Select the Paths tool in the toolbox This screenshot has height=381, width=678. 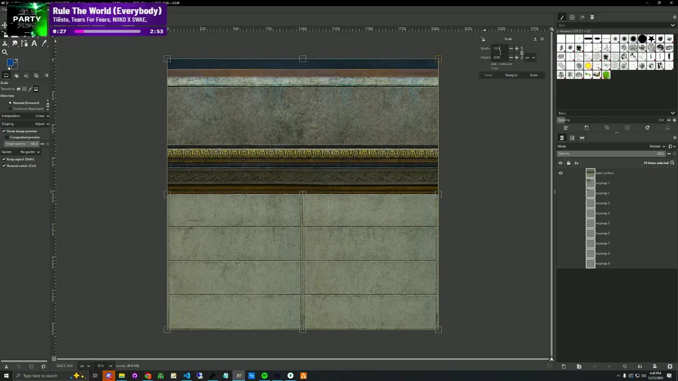coord(24,43)
